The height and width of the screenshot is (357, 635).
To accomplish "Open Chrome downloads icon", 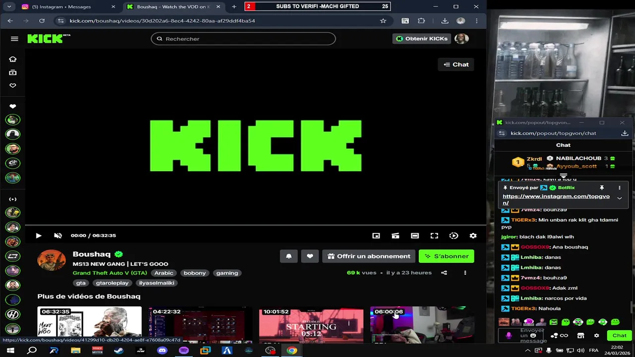I will click(444, 21).
